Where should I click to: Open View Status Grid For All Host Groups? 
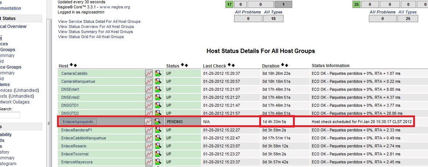click(91, 37)
